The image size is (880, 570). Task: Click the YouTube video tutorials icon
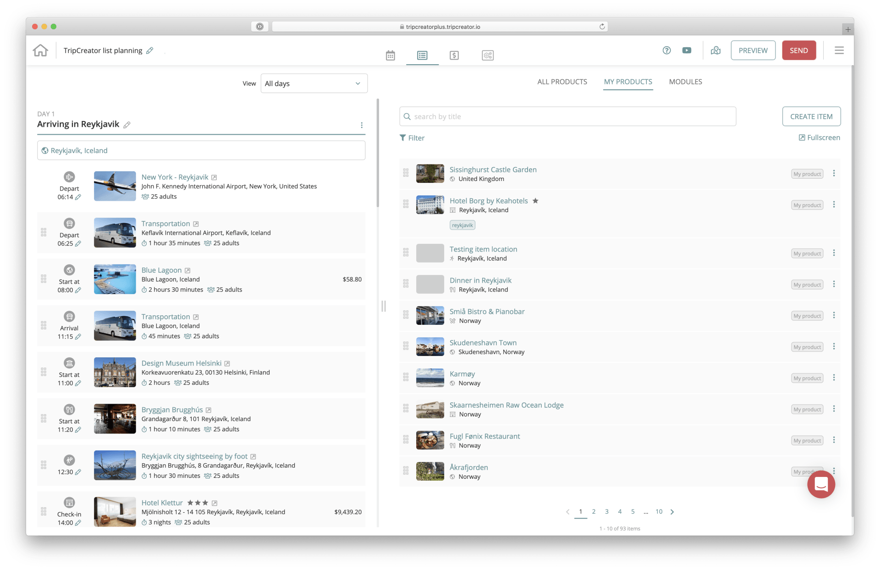pyautogui.click(x=687, y=50)
